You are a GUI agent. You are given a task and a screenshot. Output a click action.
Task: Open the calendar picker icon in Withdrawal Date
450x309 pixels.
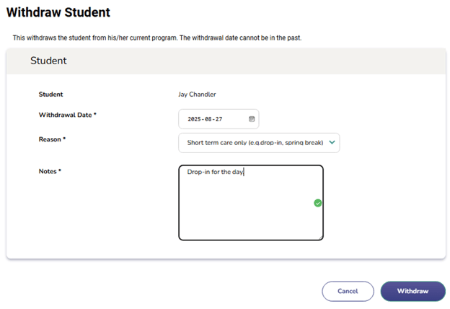(x=252, y=118)
